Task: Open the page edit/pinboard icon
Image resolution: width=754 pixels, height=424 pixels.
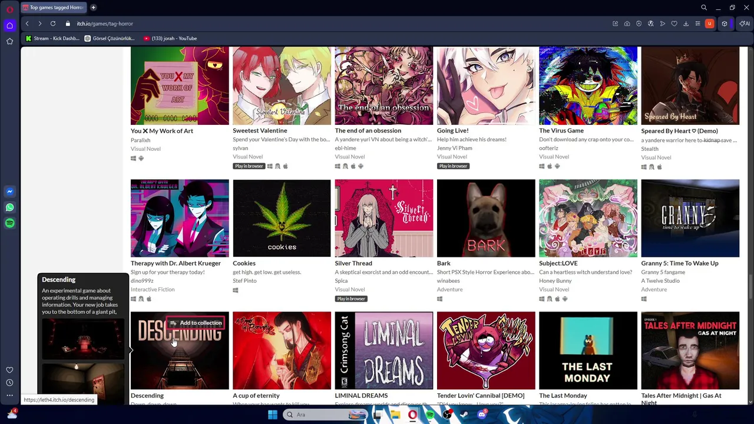Action: 616,24
